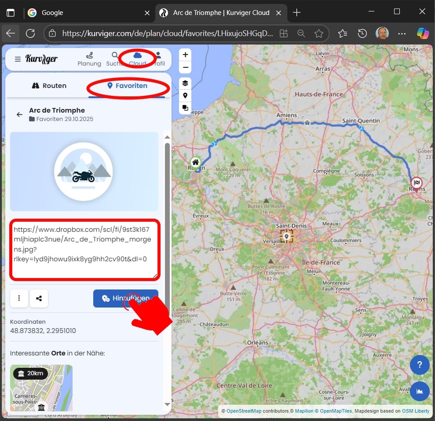Zoom out the map with minus button

click(185, 68)
